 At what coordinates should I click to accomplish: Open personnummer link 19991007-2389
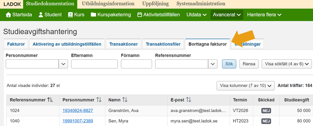78,121
